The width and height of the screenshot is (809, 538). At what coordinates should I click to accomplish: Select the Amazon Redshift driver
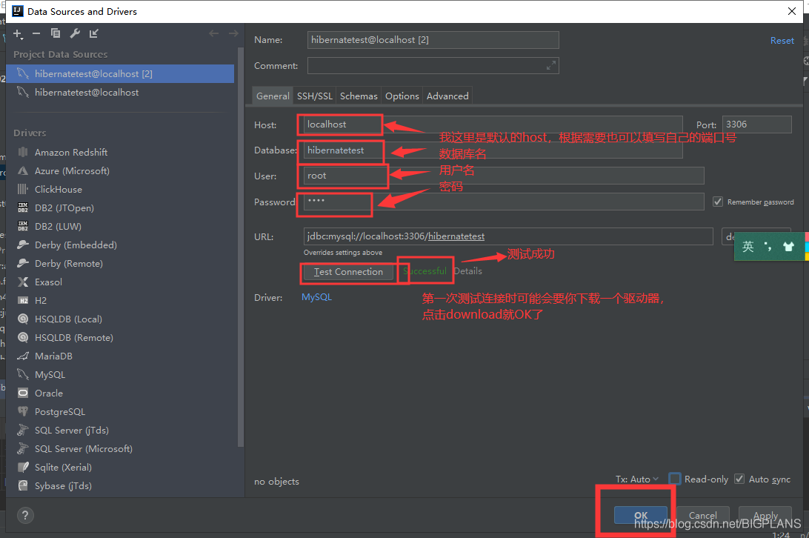(x=71, y=153)
